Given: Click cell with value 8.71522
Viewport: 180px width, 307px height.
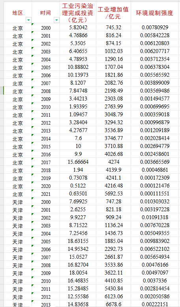Looking at the screenshot, I should (78, 226).
